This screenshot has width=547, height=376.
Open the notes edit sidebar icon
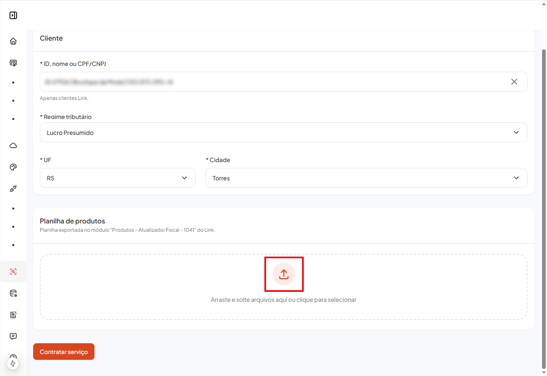point(13,315)
